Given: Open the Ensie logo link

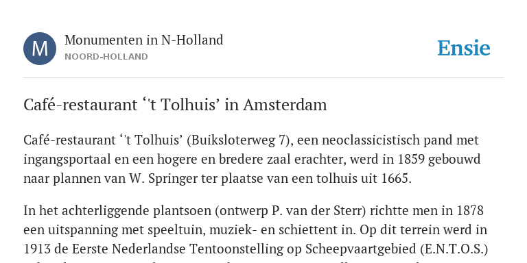Looking at the screenshot, I should point(464,48).
